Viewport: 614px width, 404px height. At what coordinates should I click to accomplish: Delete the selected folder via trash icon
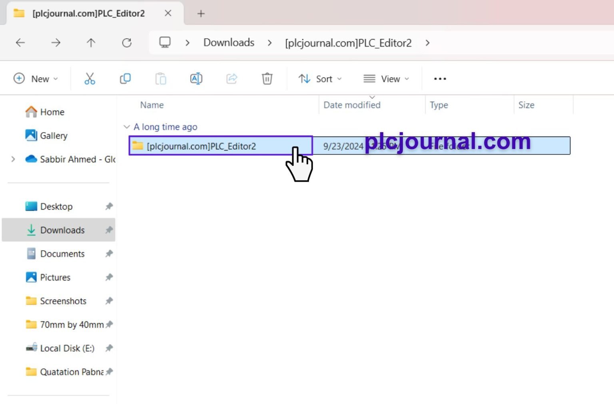[x=267, y=79]
